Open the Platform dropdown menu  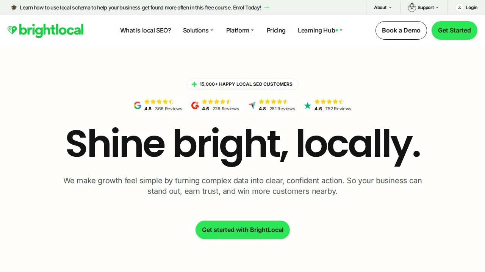[x=240, y=30]
